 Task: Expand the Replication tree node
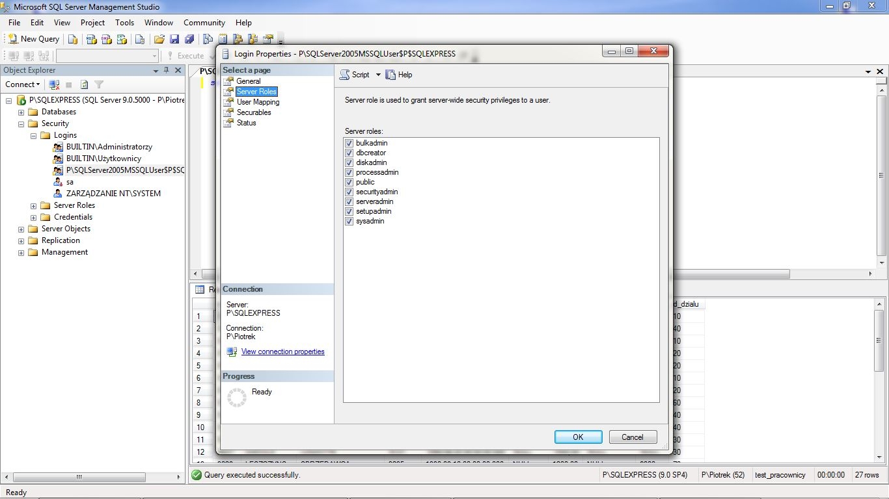(x=21, y=241)
